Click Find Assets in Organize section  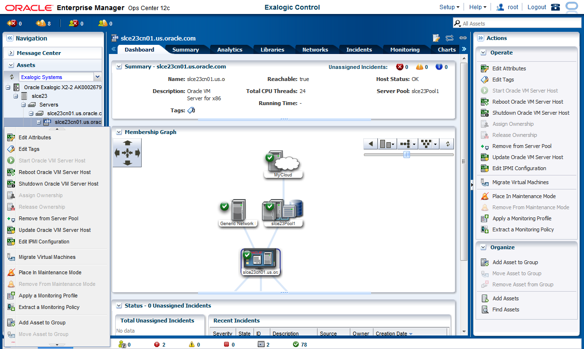coord(505,309)
